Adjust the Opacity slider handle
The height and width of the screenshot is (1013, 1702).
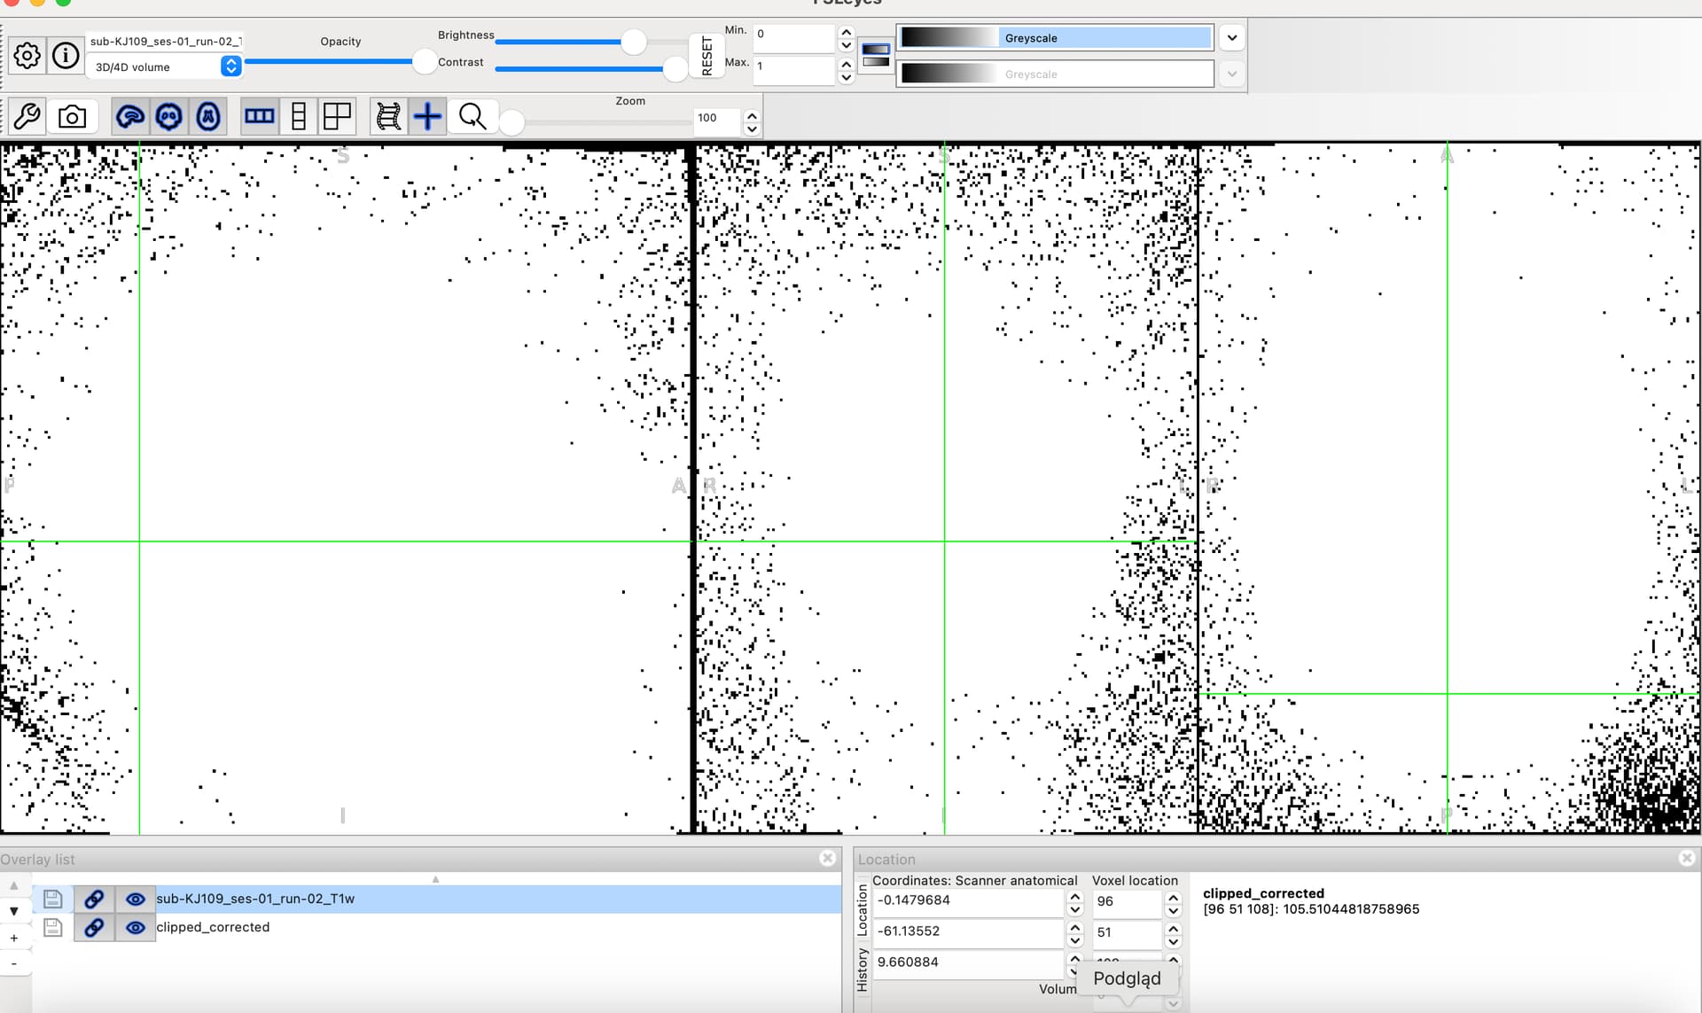tap(425, 61)
